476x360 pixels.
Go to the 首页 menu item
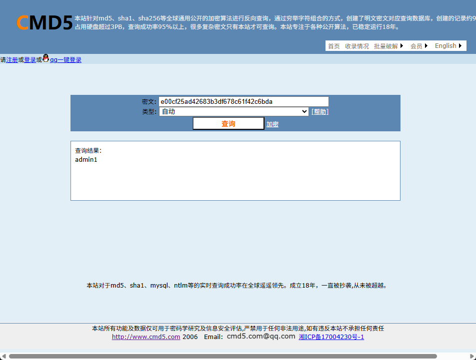click(x=334, y=45)
